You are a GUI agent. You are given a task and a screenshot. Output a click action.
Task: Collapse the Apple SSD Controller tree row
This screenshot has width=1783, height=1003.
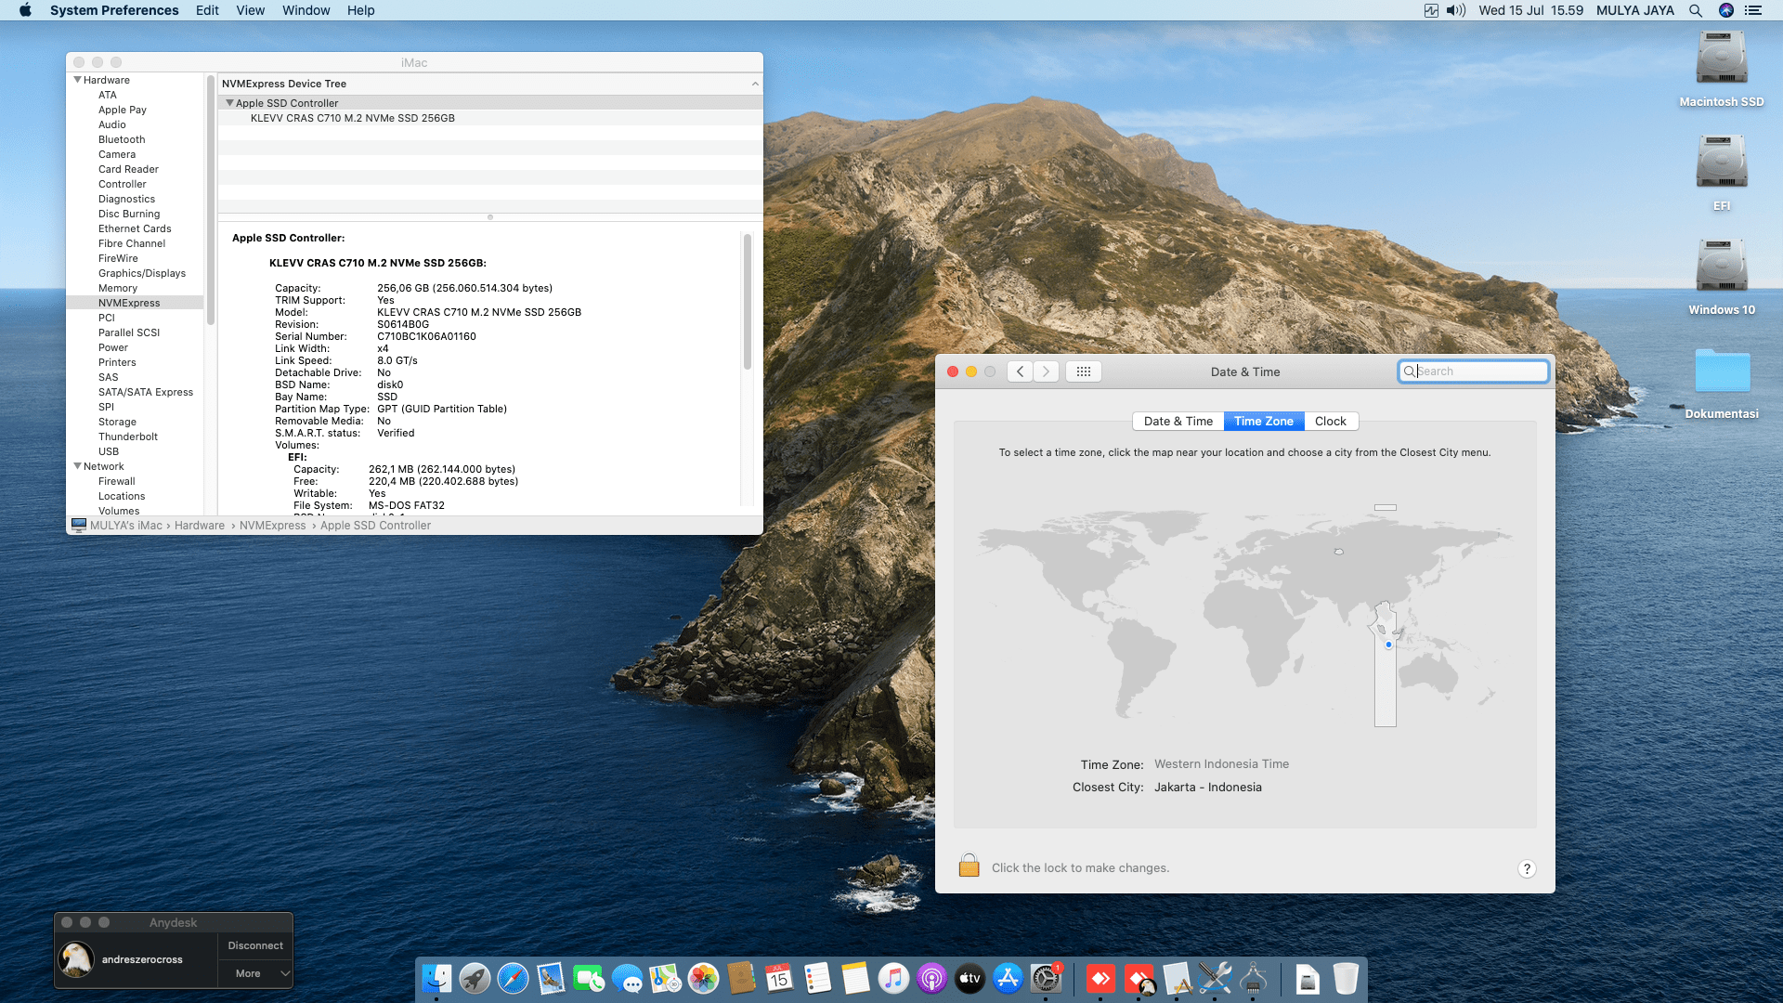tap(229, 103)
